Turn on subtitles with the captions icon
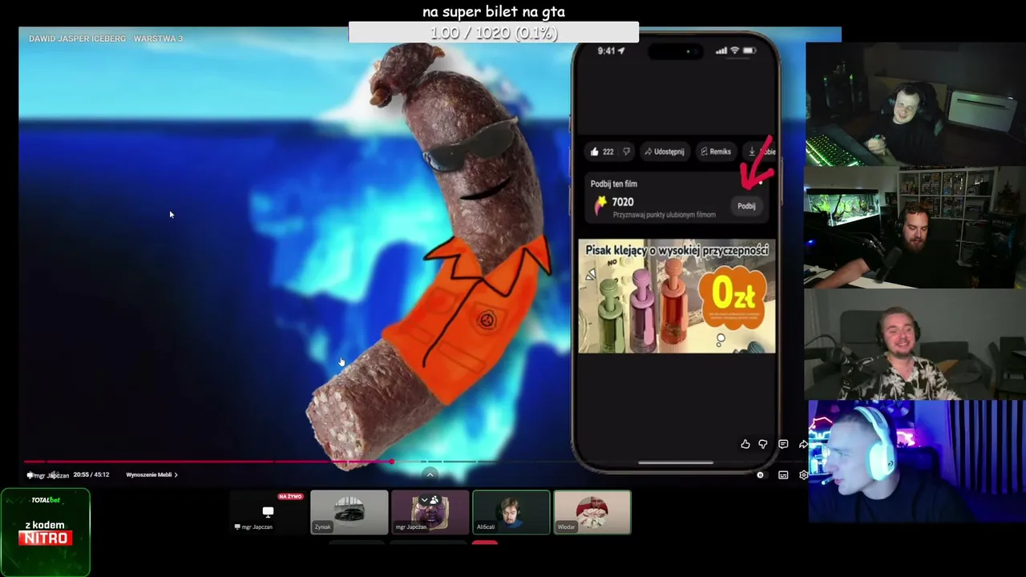 coord(783,475)
